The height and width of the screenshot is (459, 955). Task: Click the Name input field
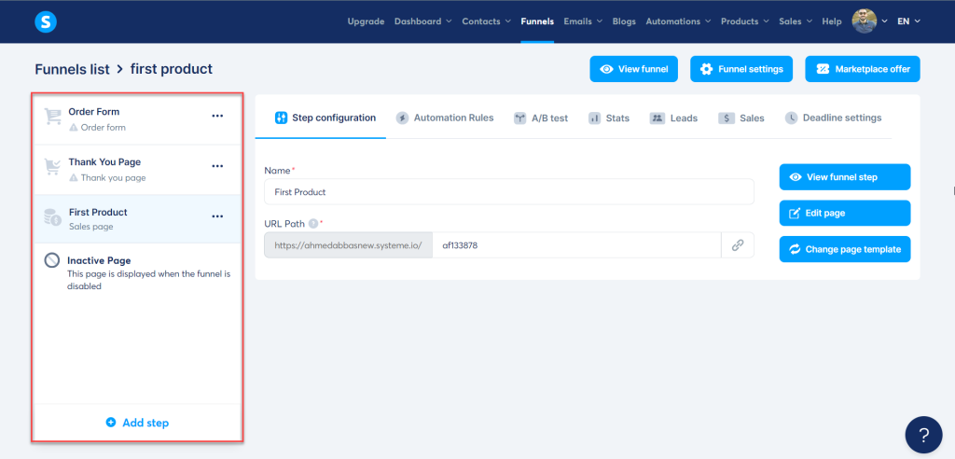508,191
